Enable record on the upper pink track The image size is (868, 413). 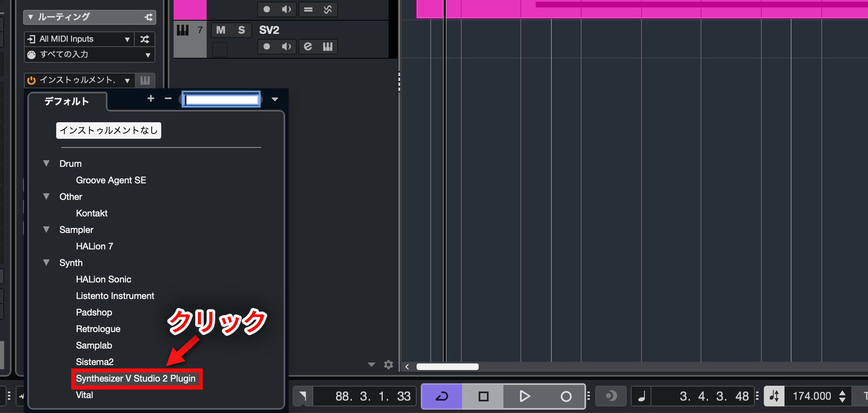tap(267, 9)
